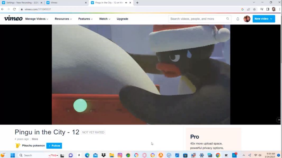Viewport: 282px width, 158px height.
Task: Show the system tray hidden icons chevron
Action: [x=244, y=155]
